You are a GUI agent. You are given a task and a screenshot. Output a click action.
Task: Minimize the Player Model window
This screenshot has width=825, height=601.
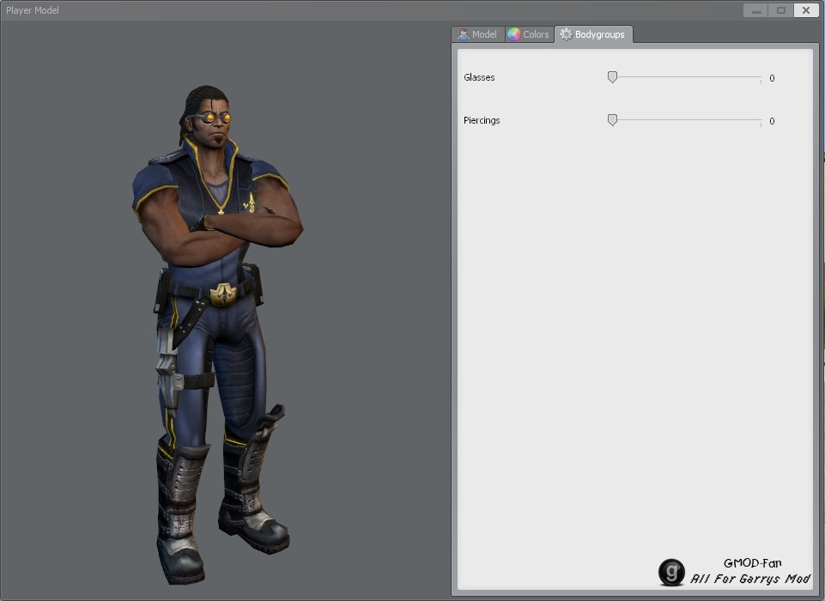click(756, 10)
